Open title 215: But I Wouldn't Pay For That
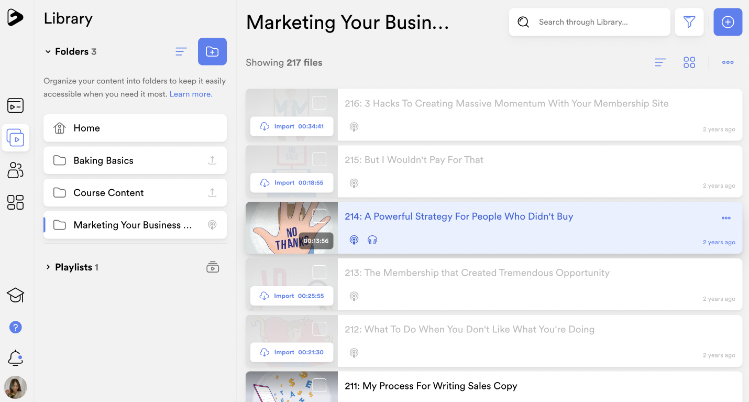 (x=414, y=160)
